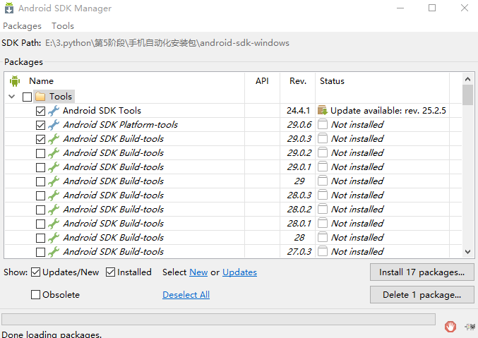Enable the Obsolete checkbox

click(x=35, y=295)
